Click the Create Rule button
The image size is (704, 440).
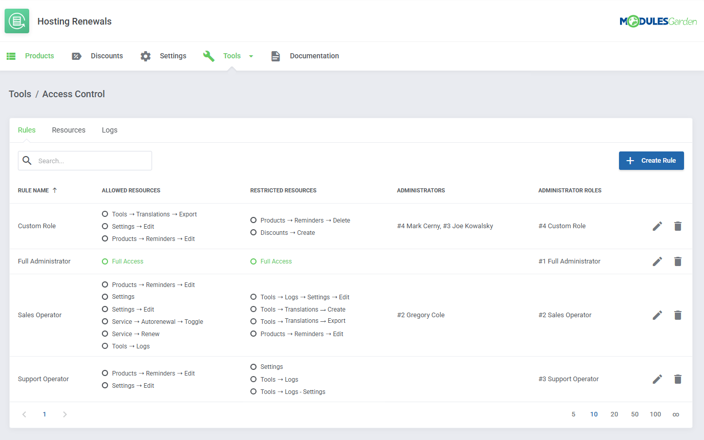coord(651,160)
